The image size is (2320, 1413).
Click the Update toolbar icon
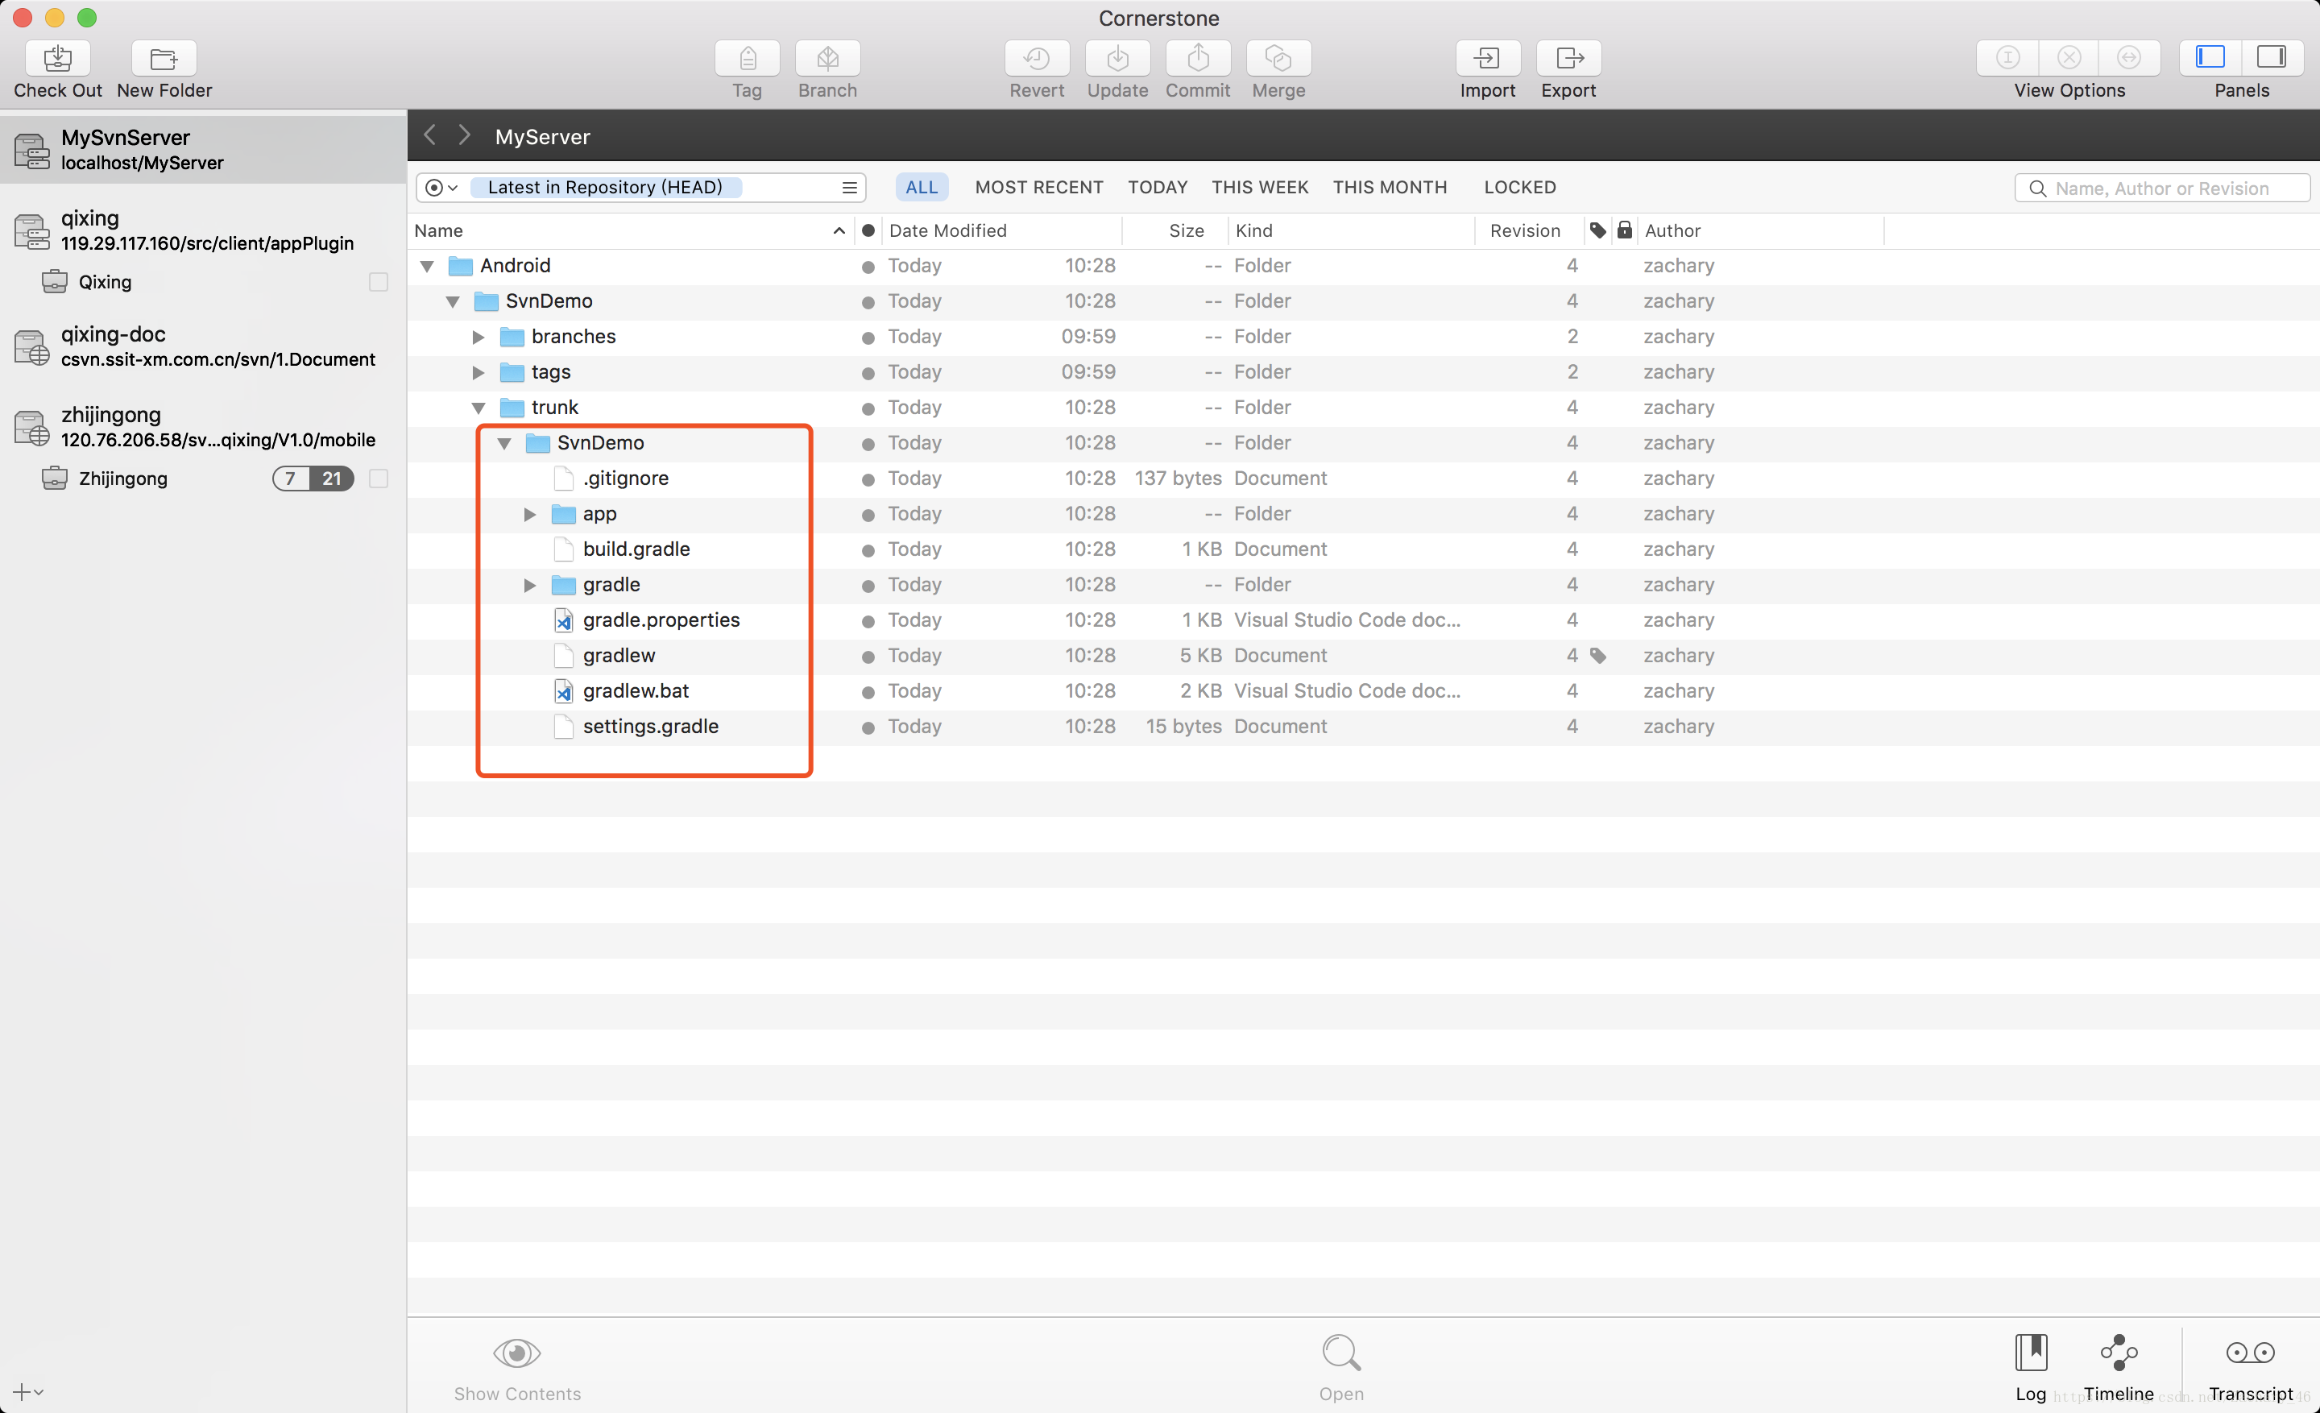(x=1117, y=58)
